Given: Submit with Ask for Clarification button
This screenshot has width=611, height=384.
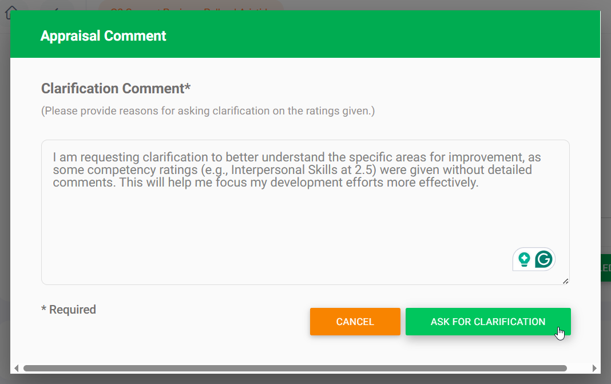Looking at the screenshot, I should pyautogui.click(x=487, y=322).
